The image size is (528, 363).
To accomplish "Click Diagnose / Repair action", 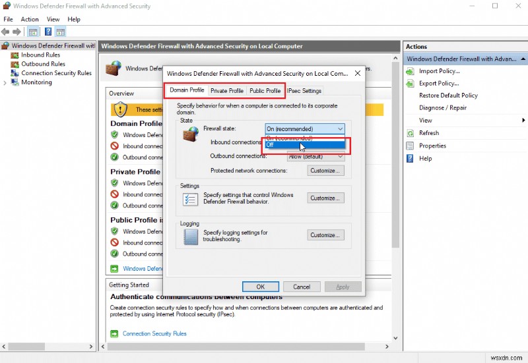I will coord(443,108).
